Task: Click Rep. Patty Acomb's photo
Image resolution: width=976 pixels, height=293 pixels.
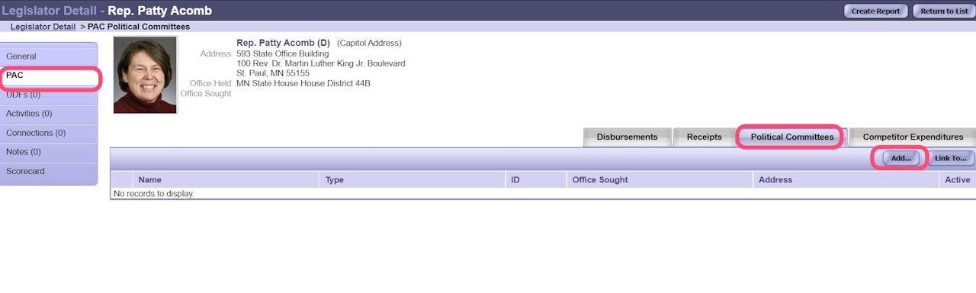Action: (x=145, y=76)
